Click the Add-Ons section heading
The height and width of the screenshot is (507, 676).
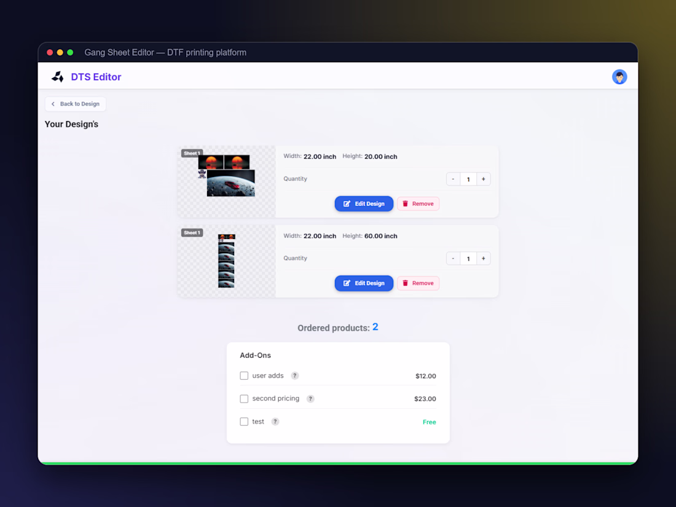(255, 355)
